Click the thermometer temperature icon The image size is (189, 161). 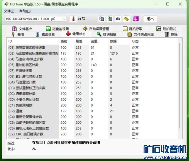coord(73,19)
